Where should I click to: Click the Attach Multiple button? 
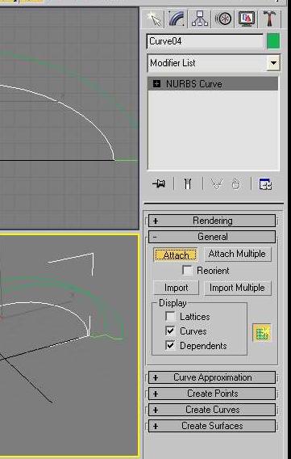tap(237, 254)
